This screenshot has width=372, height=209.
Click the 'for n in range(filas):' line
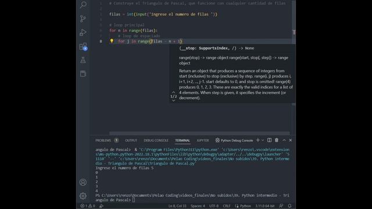(x=133, y=30)
